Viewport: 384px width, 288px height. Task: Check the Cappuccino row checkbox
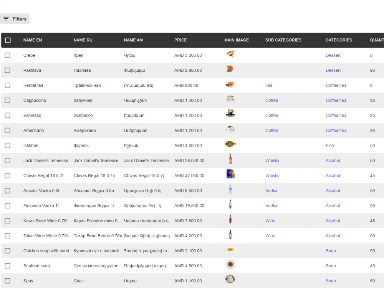[8, 100]
